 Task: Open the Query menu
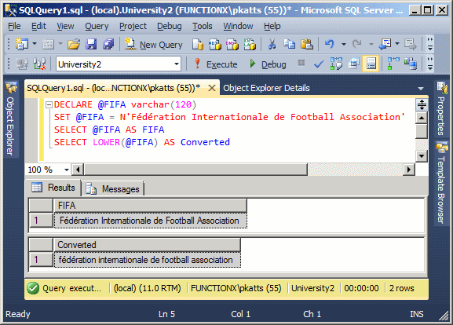(97, 26)
